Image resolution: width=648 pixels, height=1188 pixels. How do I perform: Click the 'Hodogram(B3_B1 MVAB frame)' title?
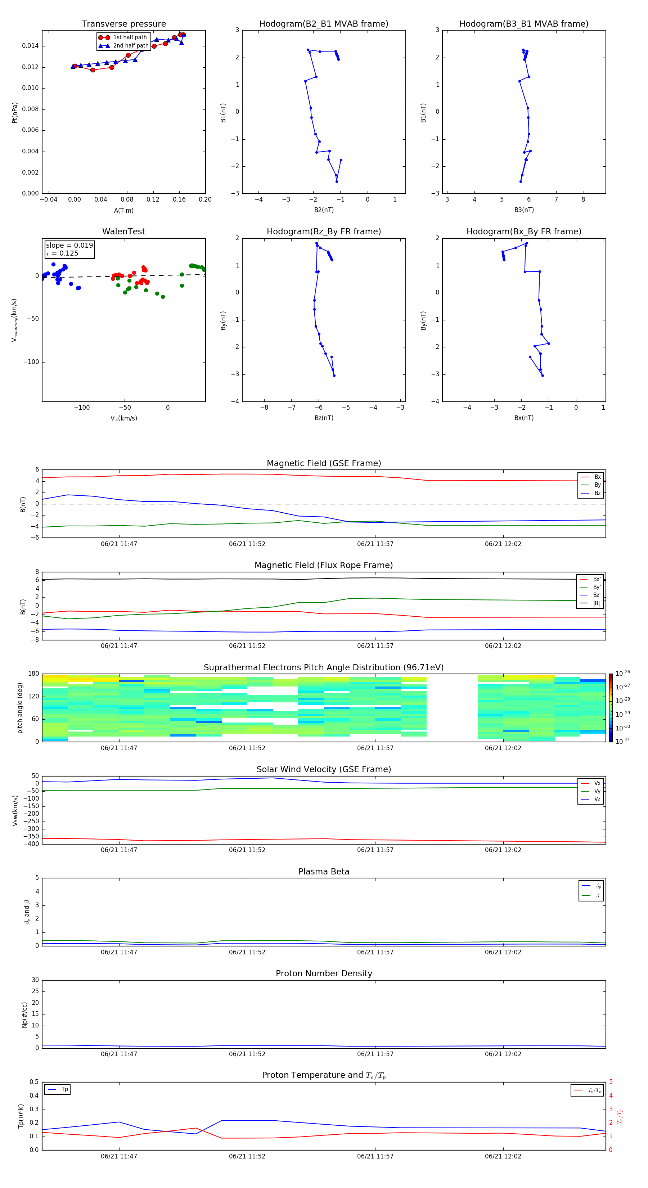click(x=524, y=24)
